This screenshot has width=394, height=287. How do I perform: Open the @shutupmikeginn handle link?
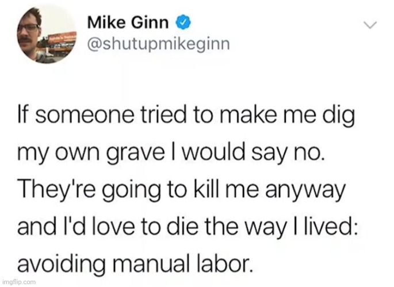point(158,44)
